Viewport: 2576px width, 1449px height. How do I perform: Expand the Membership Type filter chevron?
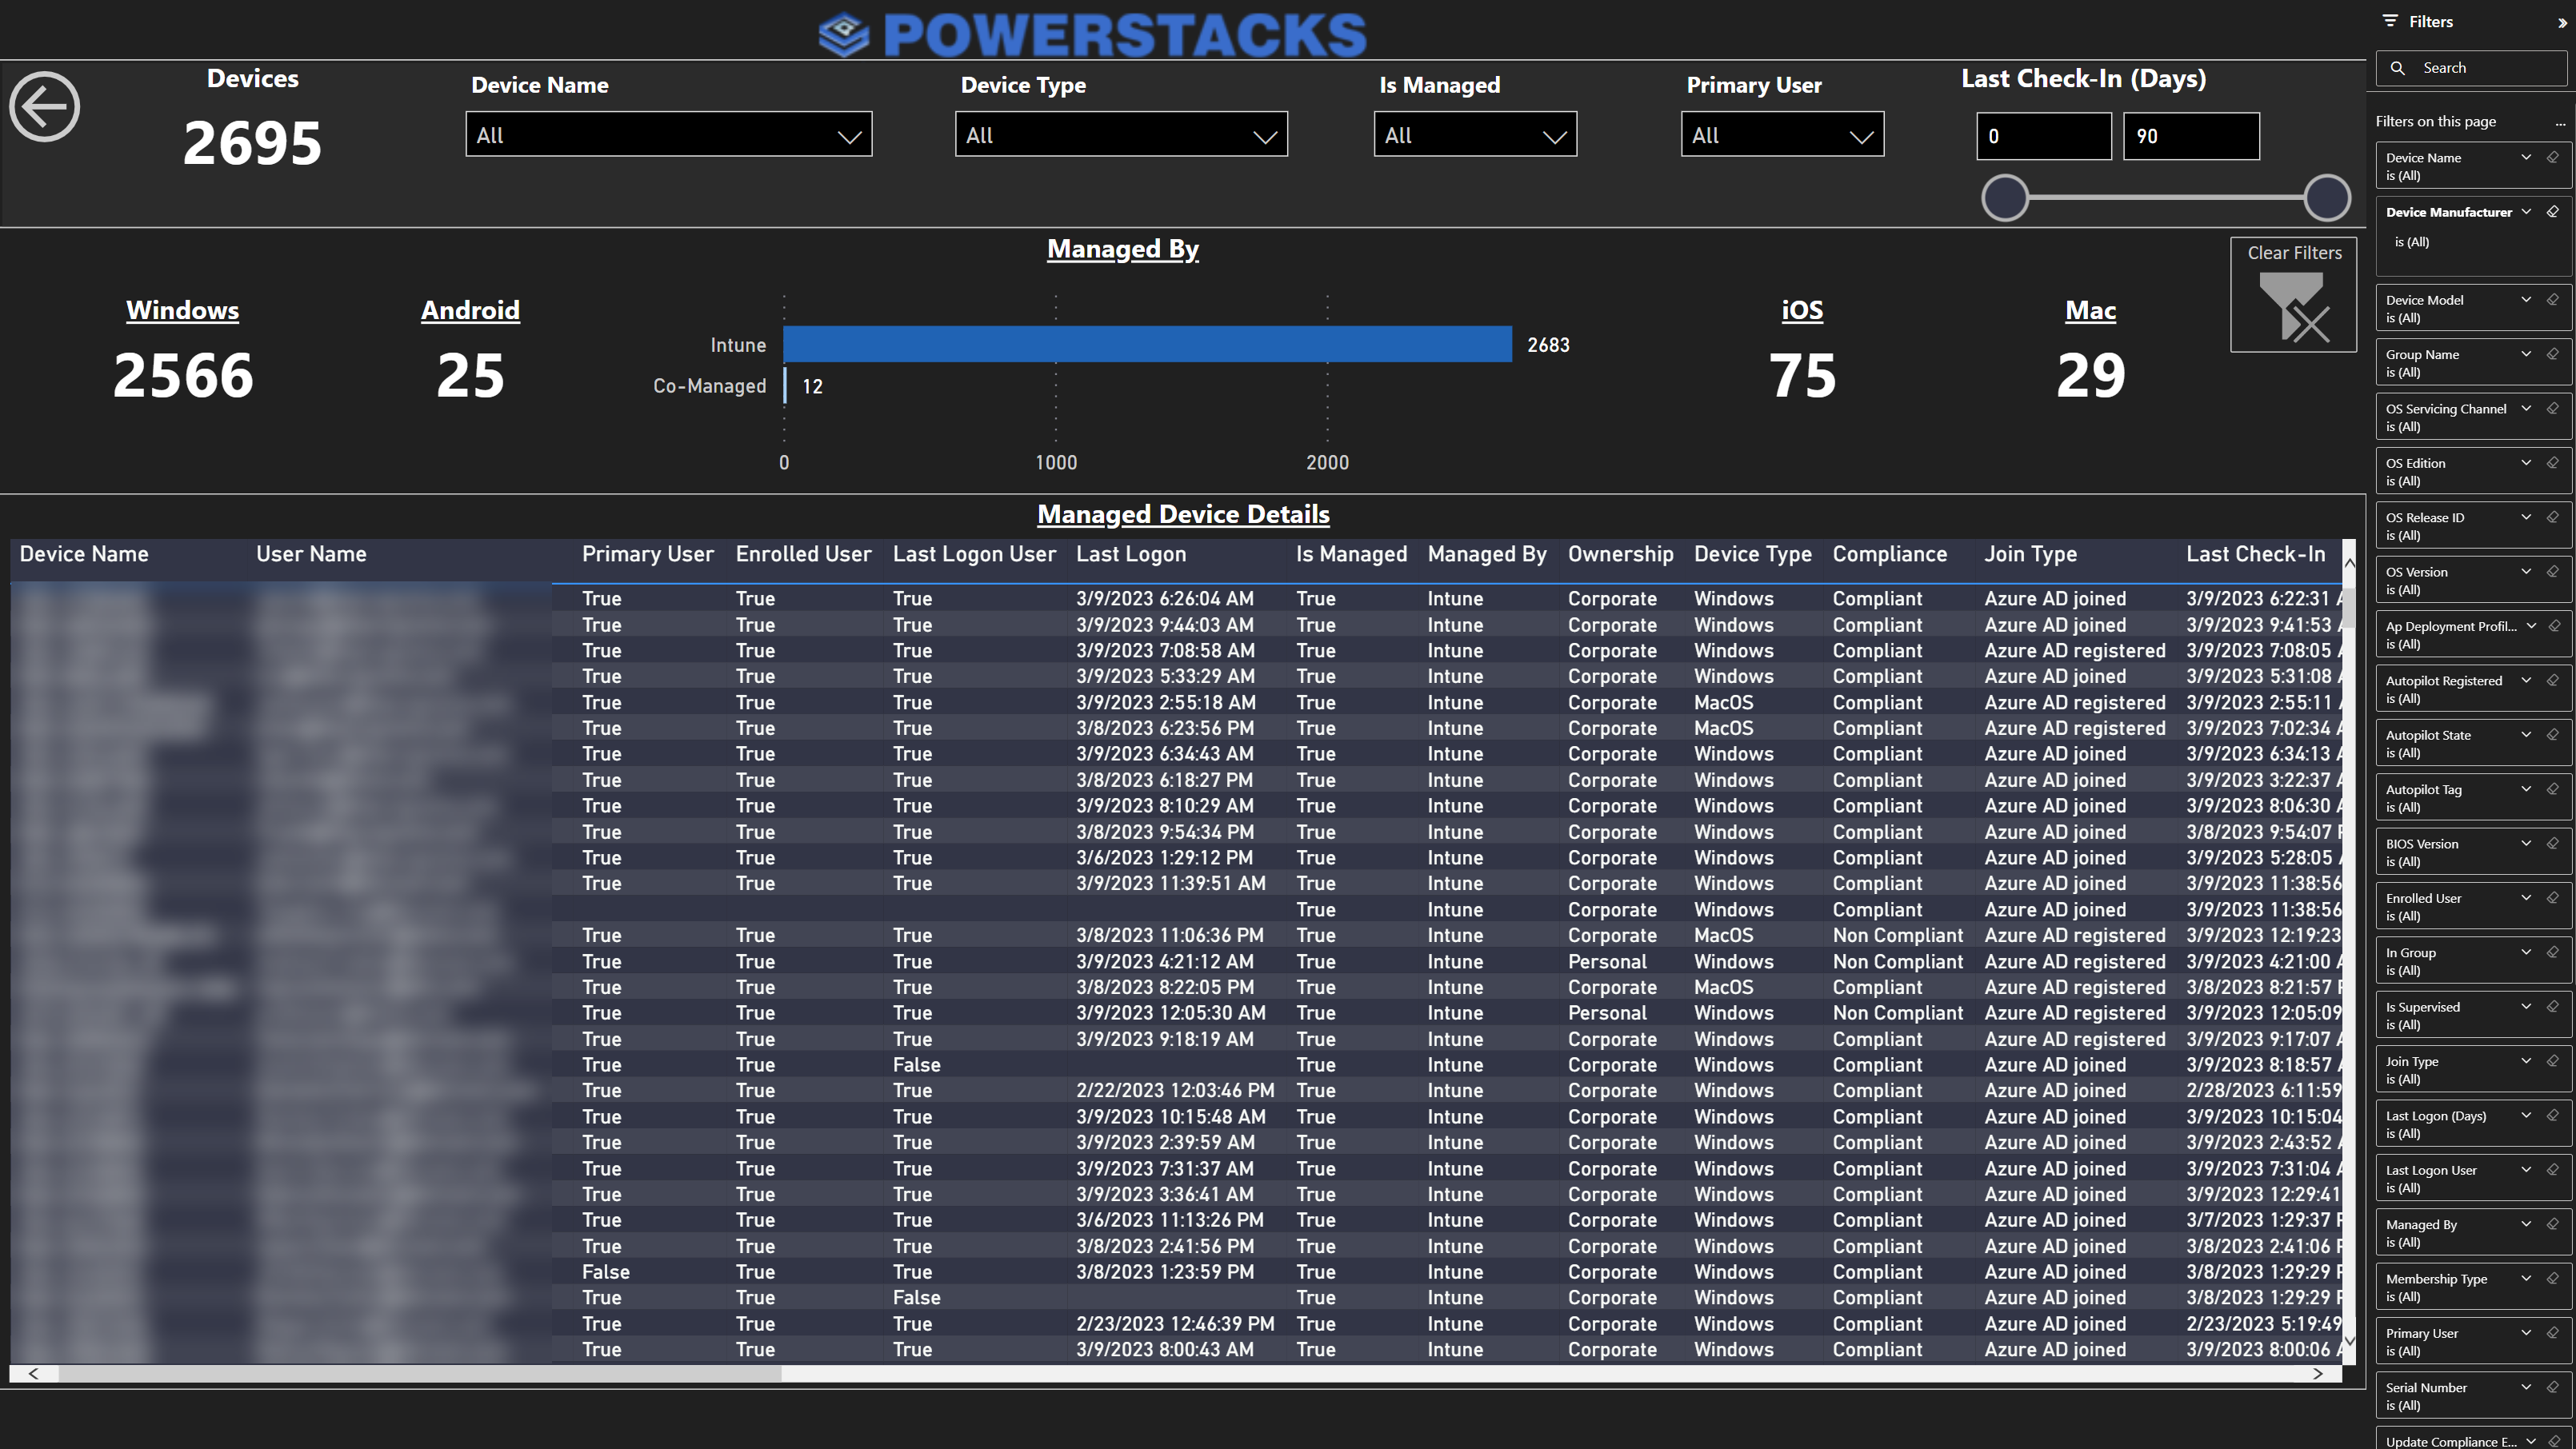2526,1278
